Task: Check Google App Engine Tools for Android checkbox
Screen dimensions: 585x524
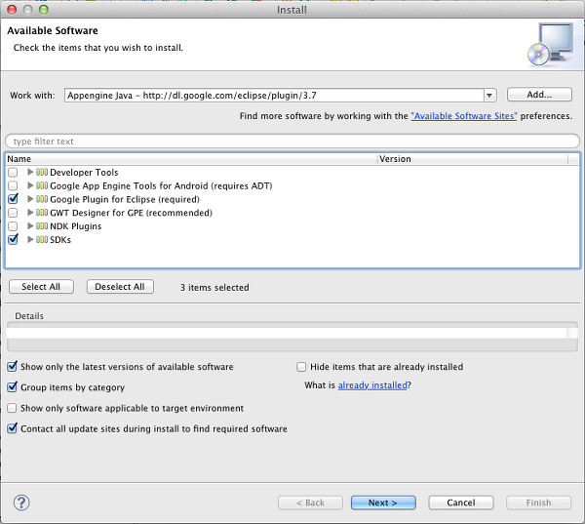Action: pos(13,185)
